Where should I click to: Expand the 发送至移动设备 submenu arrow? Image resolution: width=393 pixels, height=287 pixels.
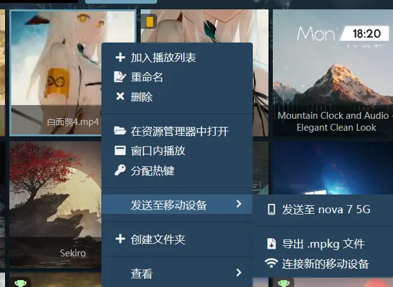click(239, 204)
